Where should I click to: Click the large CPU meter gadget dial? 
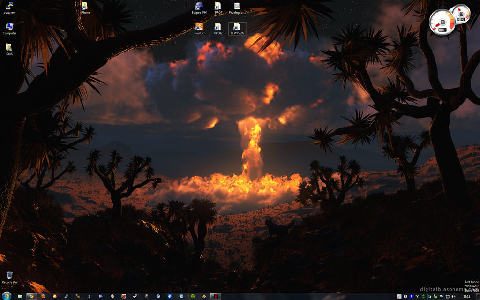pyautogui.click(x=442, y=22)
